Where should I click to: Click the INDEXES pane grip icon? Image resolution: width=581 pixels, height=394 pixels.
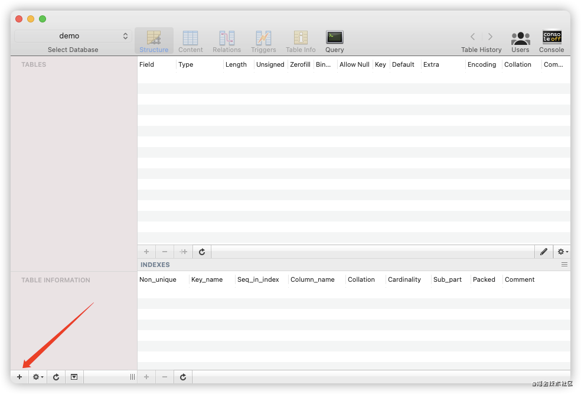coord(564,264)
